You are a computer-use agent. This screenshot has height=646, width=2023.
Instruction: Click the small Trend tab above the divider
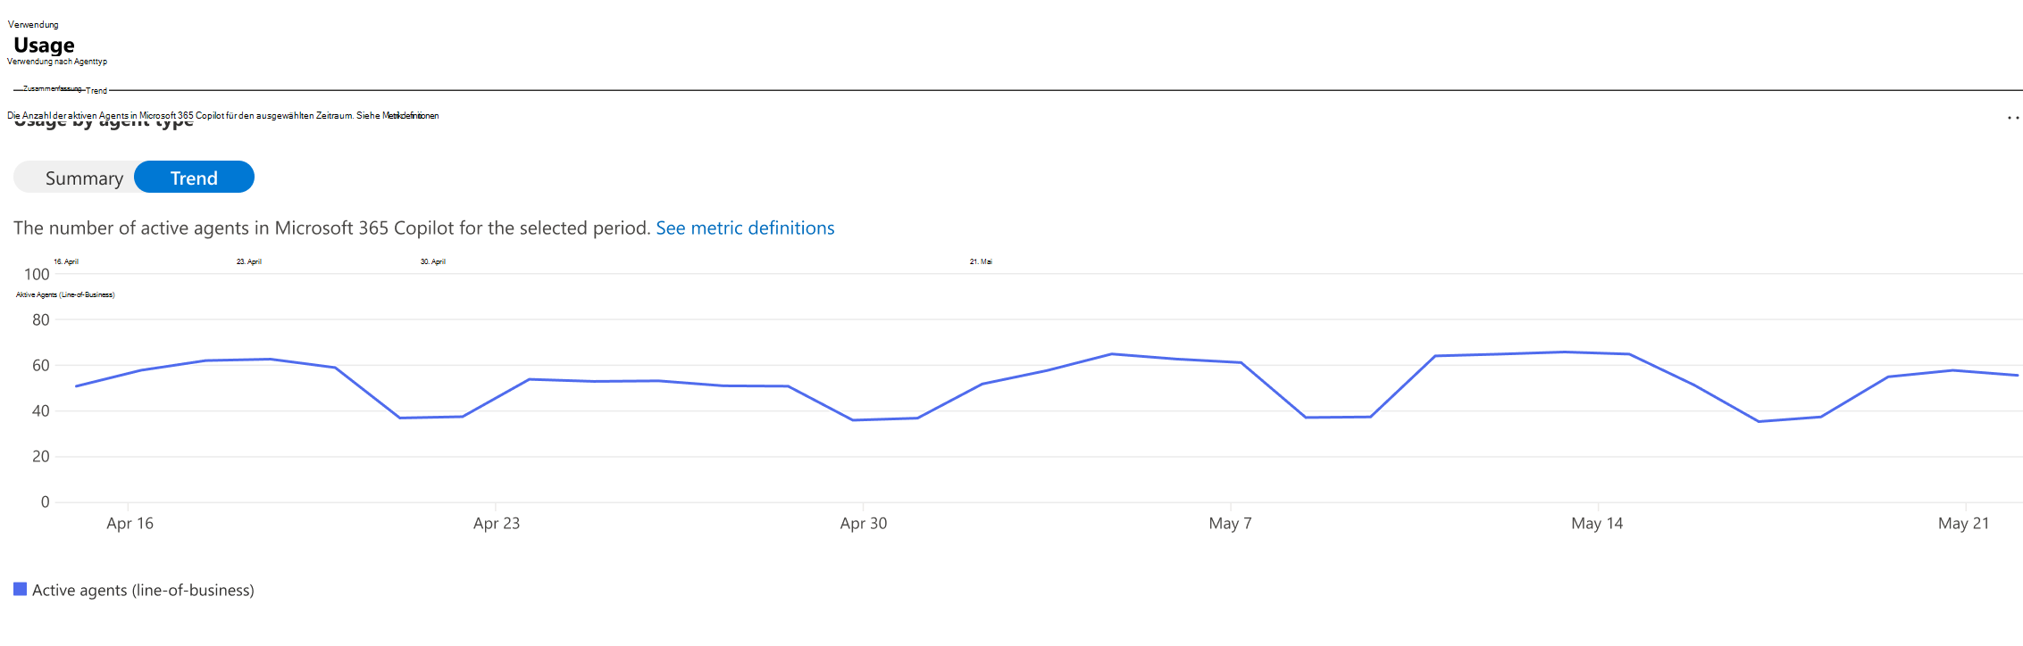pos(96,90)
